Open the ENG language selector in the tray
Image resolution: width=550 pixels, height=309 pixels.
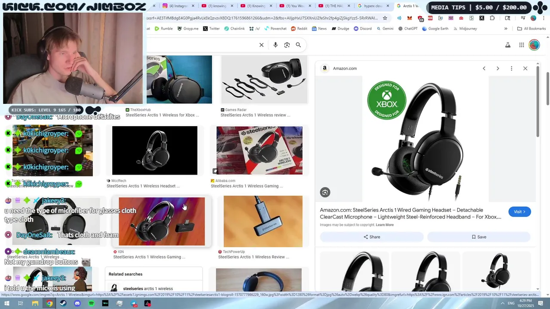coord(511,303)
